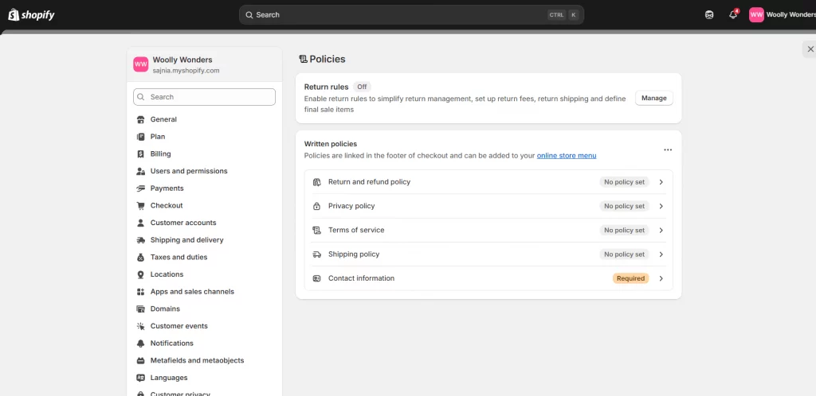The width and height of the screenshot is (816, 396).
Task: Open Written policies three-dot menu
Action: (x=668, y=149)
